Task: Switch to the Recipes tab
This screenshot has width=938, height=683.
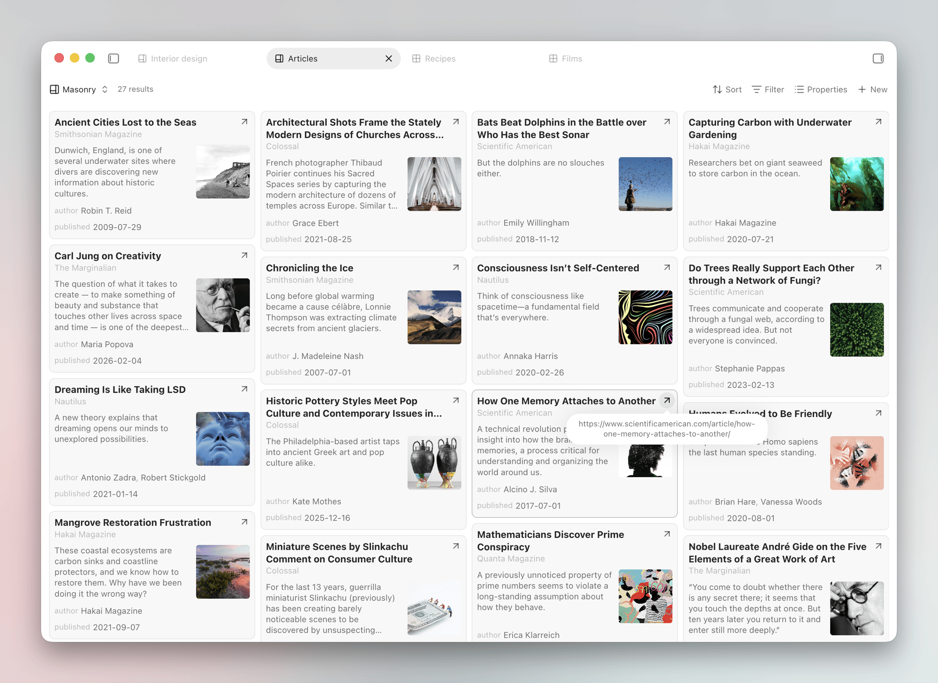Action: pyautogui.click(x=434, y=58)
